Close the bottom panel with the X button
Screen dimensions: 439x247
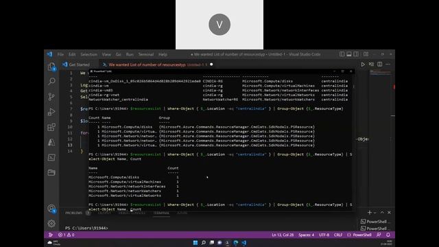[389, 213]
